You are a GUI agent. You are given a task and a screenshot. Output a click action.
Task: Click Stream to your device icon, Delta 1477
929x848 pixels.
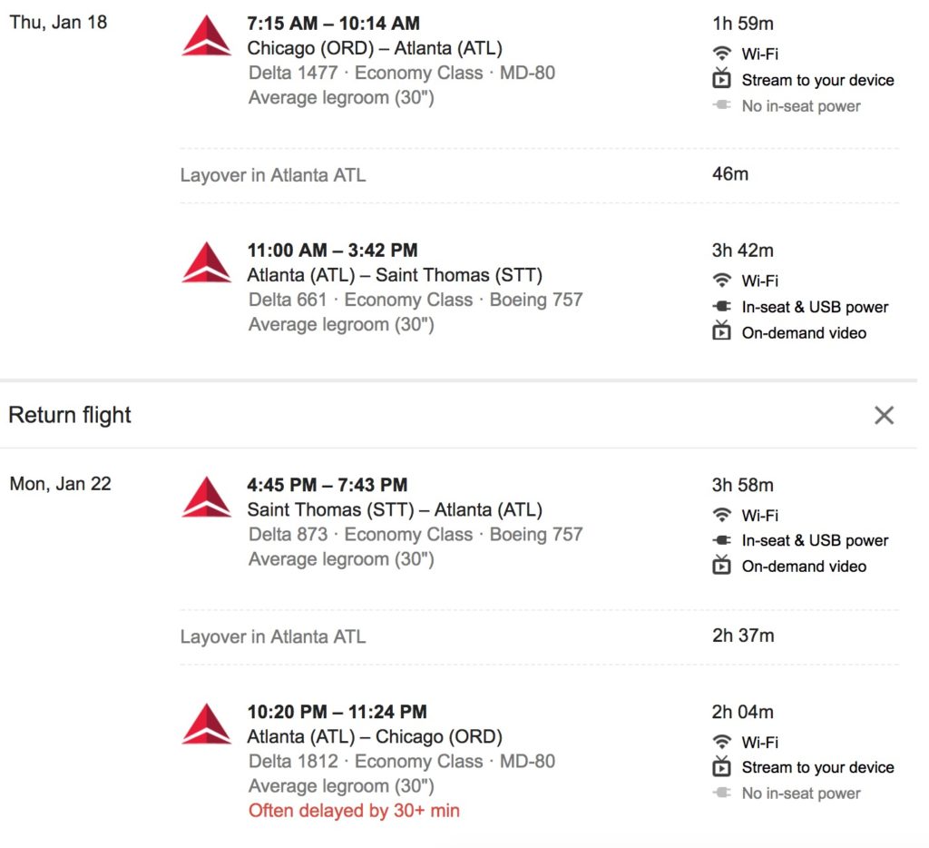pyautogui.click(x=721, y=80)
